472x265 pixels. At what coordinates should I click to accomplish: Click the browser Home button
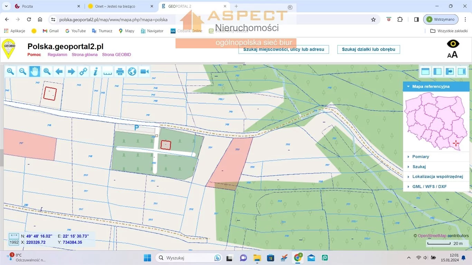pos(40,20)
